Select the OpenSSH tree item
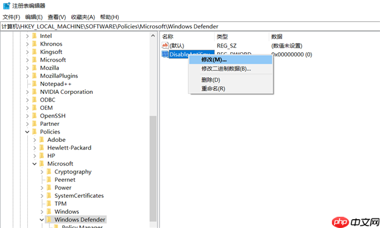This screenshot has height=228, width=380. click(x=53, y=116)
